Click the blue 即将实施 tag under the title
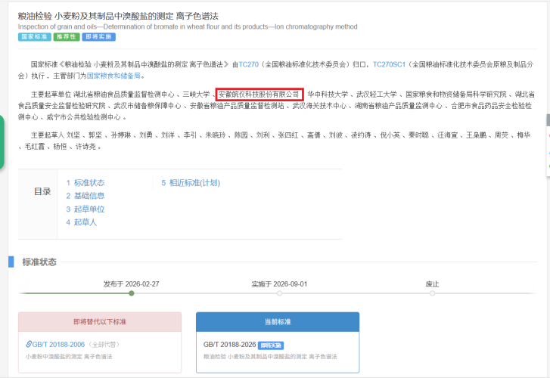The height and width of the screenshot is (378, 550). tap(98, 37)
